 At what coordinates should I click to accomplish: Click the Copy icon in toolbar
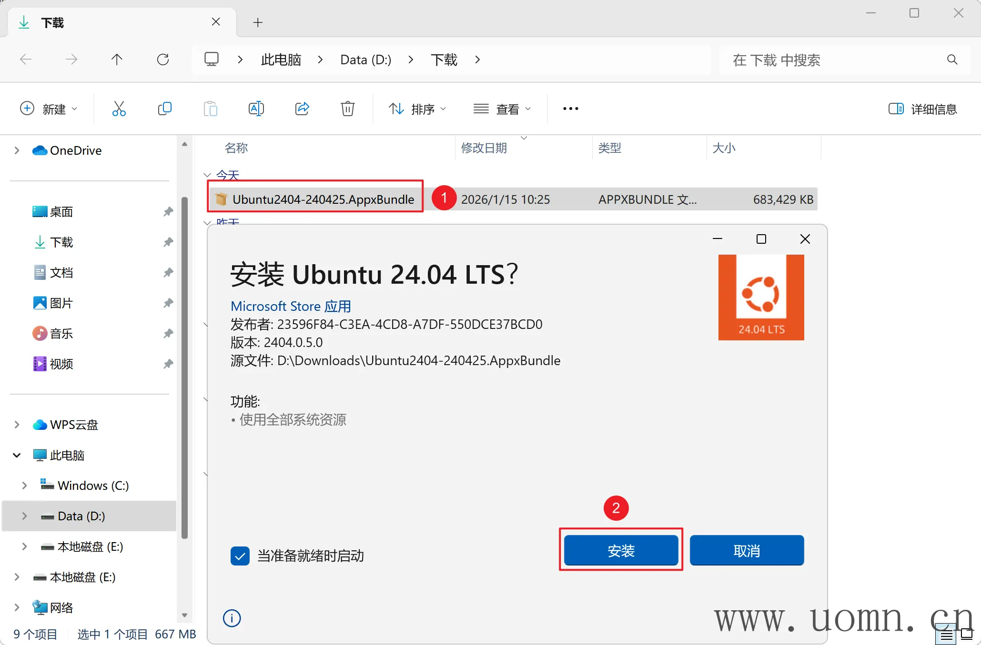pyautogui.click(x=164, y=109)
